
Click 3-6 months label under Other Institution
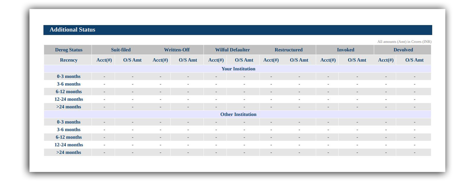68,129
